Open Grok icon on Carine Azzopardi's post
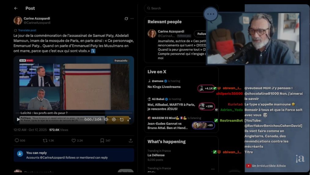 (x=126, y=19)
